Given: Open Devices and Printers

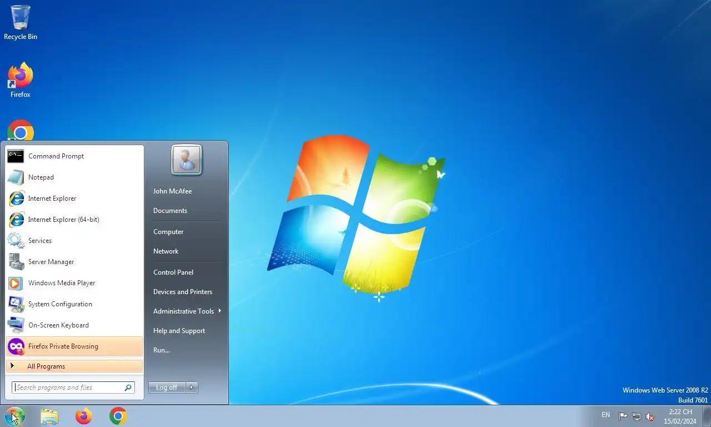Looking at the screenshot, I should click(x=183, y=292).
